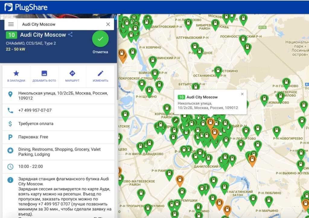Select the dollar sign payment icon

(x=10, y=124)
